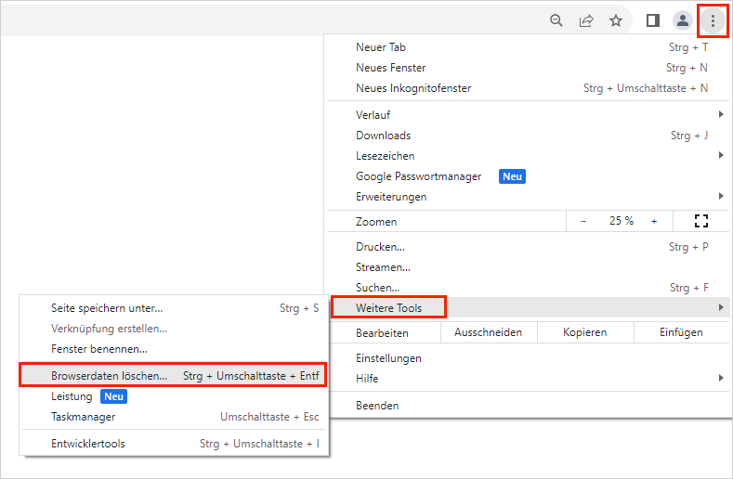Viewport: 733px width, 479px height.
Task: Enter fullscreen mode using the zoom row icon
Action: click(x=700, y=221)
